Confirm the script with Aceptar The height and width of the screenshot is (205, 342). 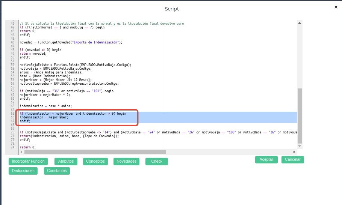(266, 159)
